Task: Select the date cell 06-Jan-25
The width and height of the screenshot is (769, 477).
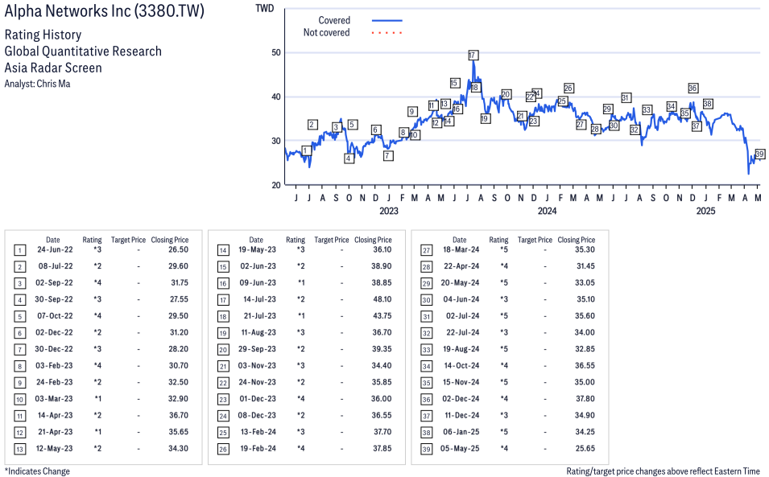Action: pyautogui.click(x=461, y=432)
